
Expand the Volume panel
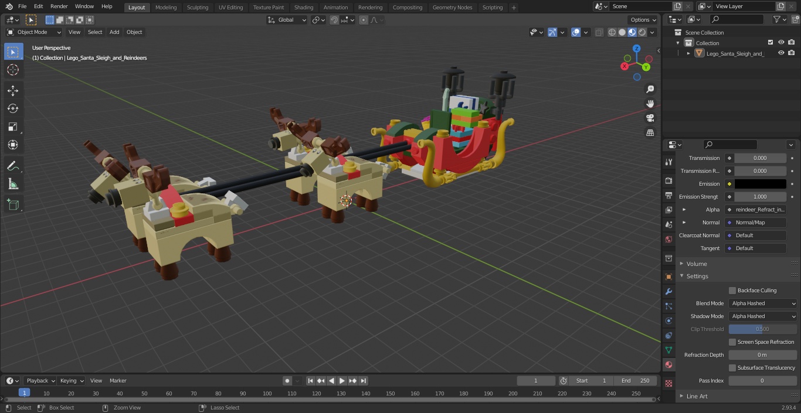tap(696, 264)
